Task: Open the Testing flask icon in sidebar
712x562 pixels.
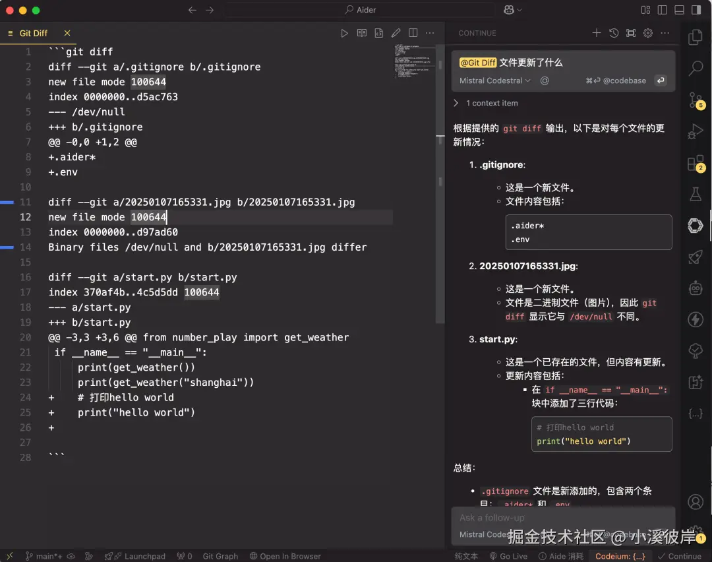Action: click(x=696, y=194)
